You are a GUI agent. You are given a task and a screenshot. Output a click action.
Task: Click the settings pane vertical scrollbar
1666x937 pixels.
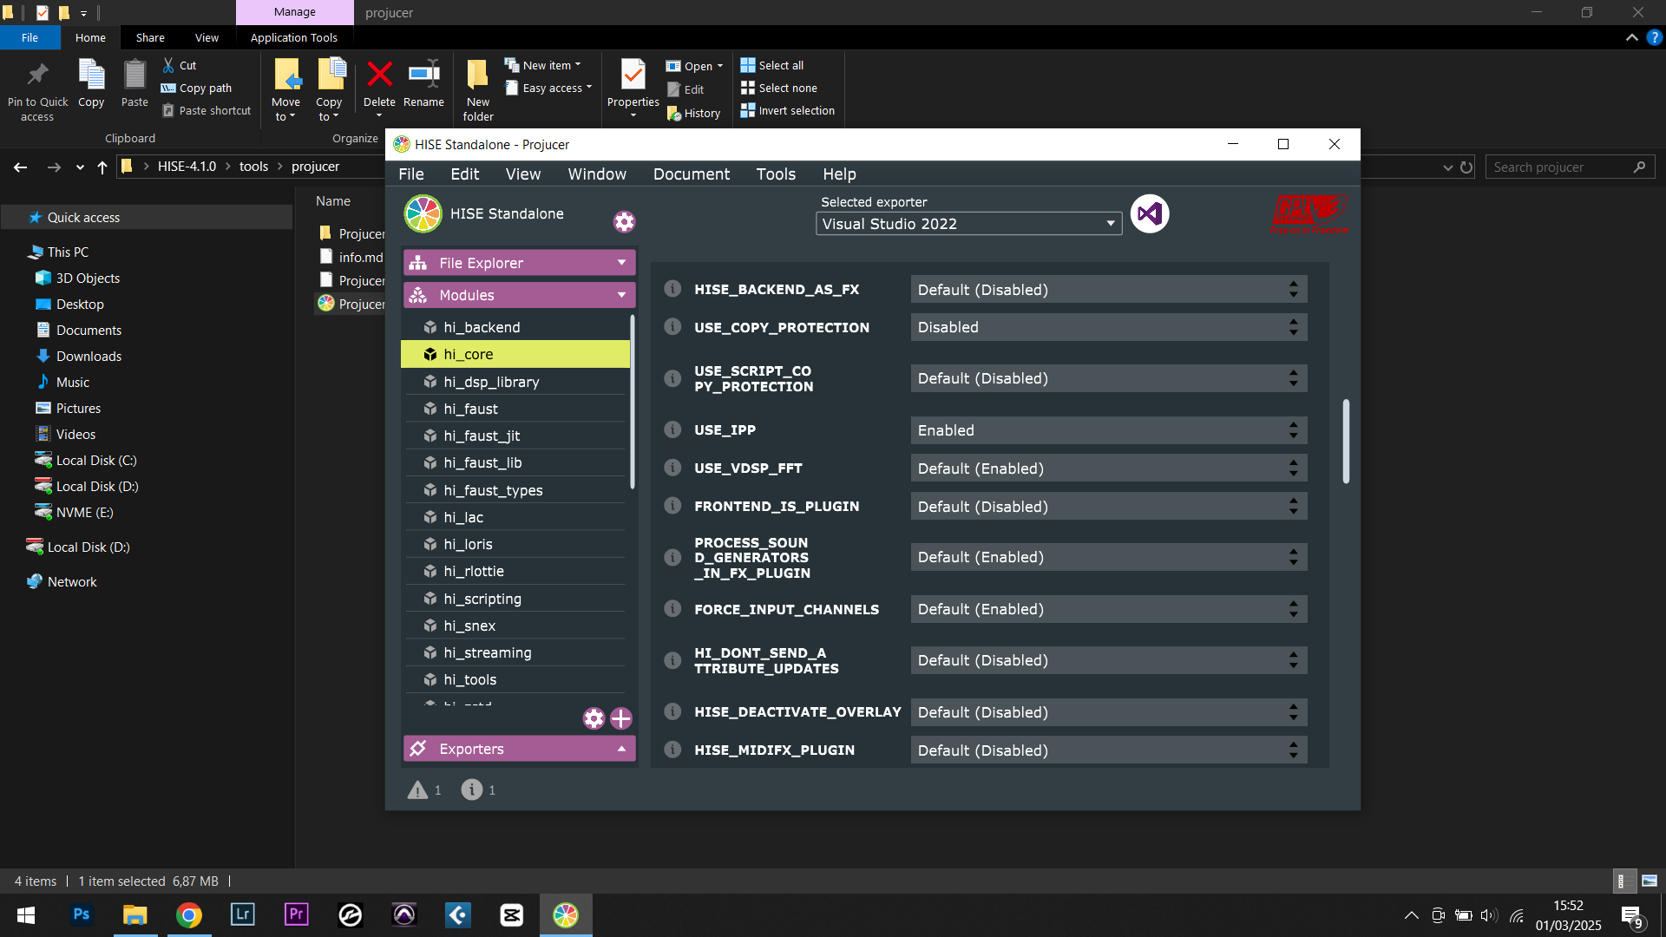click(1347, 441)
